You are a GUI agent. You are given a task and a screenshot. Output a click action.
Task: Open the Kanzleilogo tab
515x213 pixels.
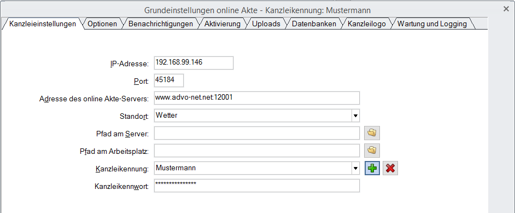(x=367, y=24)
